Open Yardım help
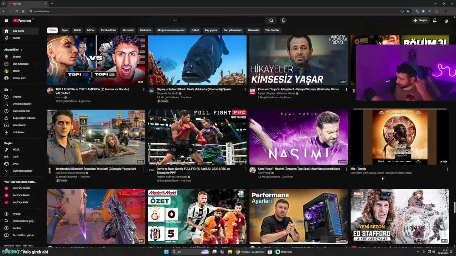This screenshot has height=256, width=456. coord(20,228)
